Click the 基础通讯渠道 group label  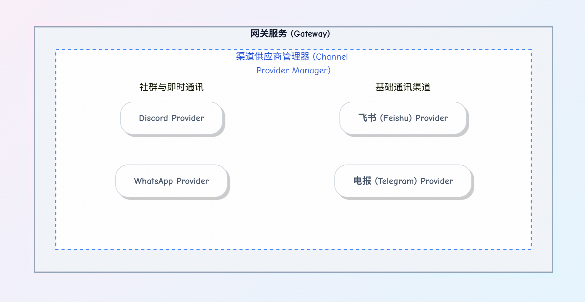(403, 87)
